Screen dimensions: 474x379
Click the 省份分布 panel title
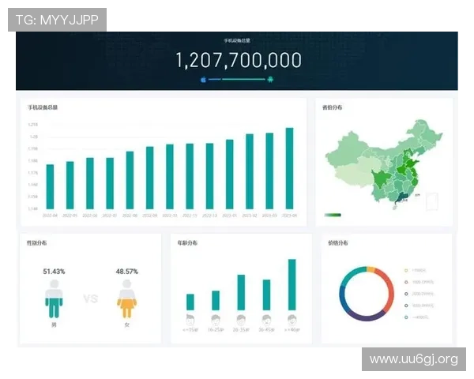point(333,107)
